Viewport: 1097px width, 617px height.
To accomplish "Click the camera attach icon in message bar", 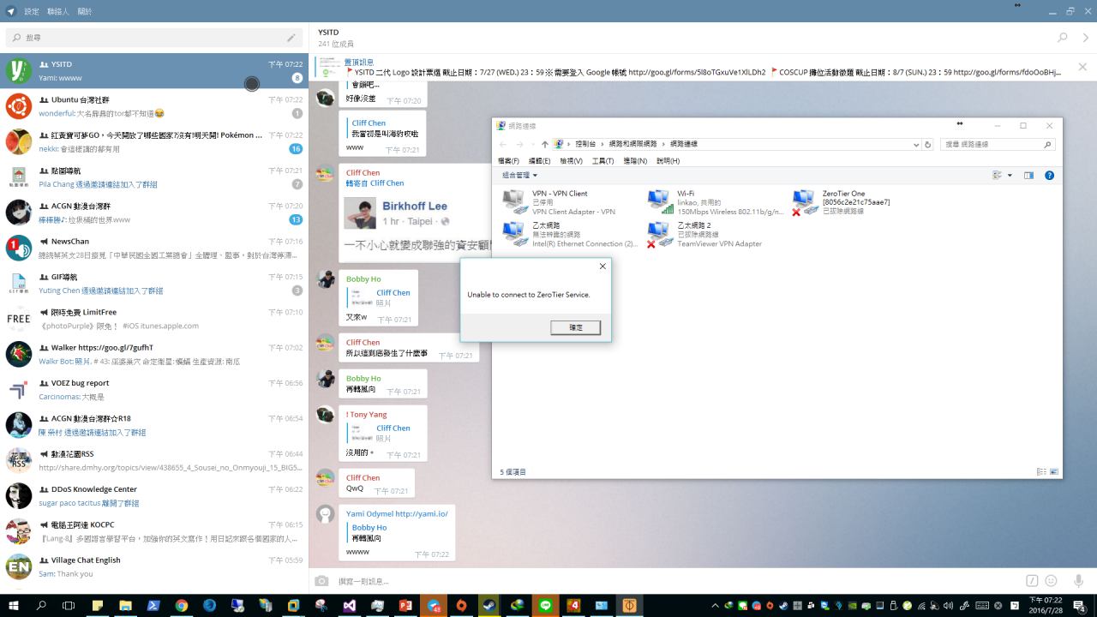I will (321, 581).
